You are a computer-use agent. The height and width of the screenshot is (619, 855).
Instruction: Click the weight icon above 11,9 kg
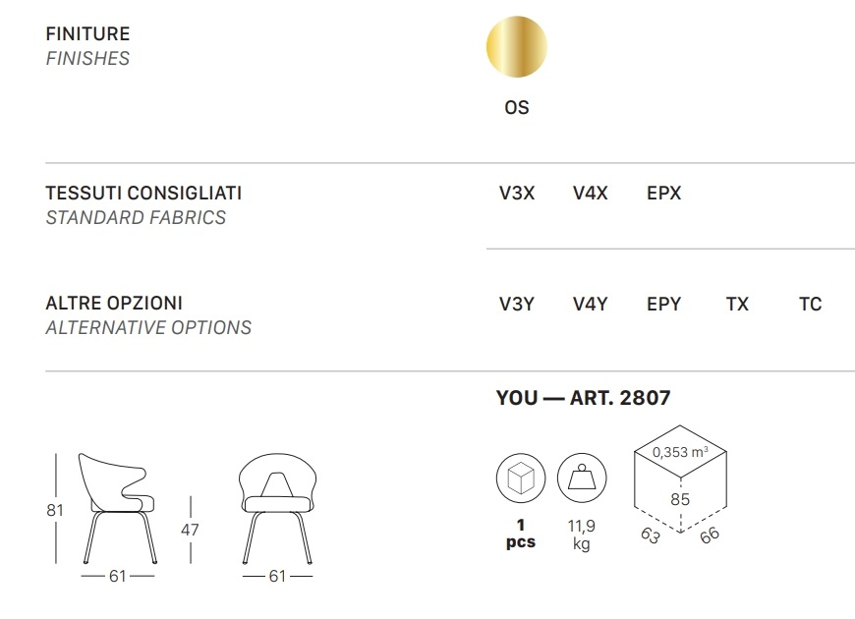[x=582, y=478]
